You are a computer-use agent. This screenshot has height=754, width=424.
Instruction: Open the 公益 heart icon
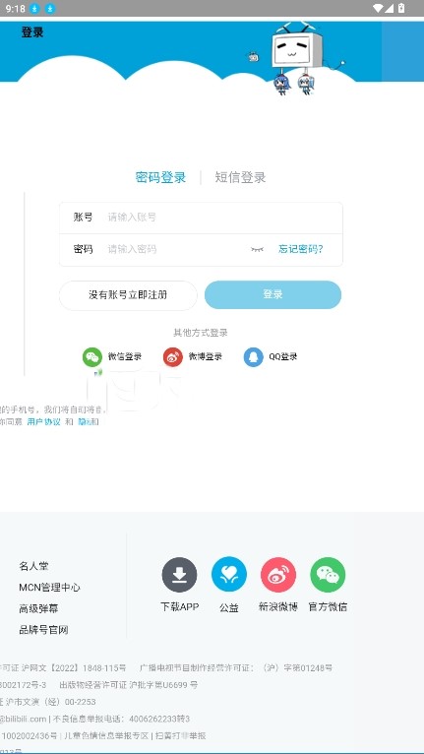(229, 575)
